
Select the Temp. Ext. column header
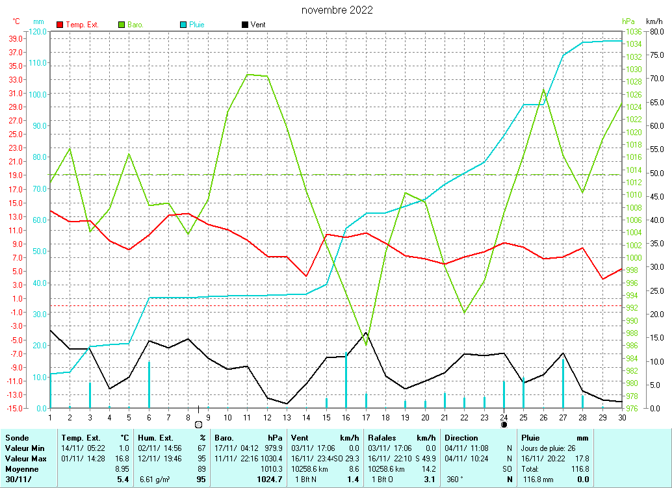pos(81,438)
